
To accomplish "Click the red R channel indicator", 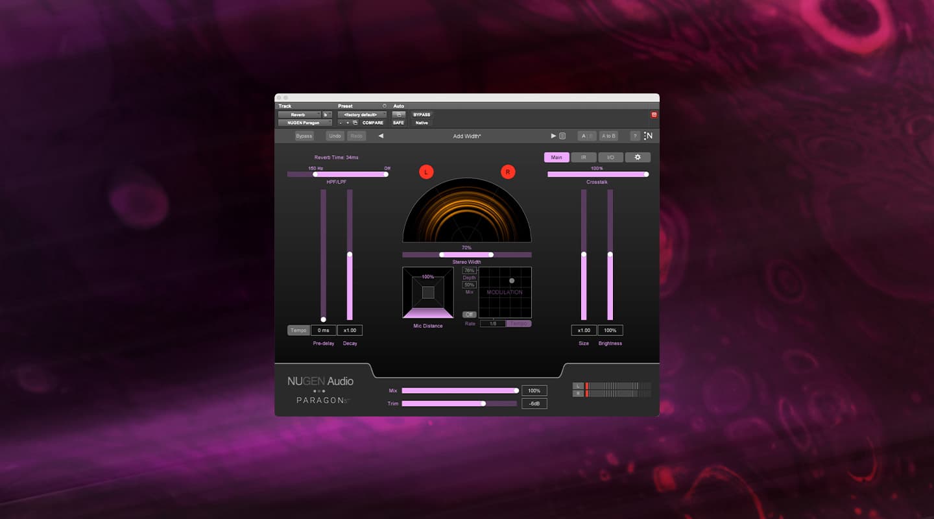I will click(508, 172).
